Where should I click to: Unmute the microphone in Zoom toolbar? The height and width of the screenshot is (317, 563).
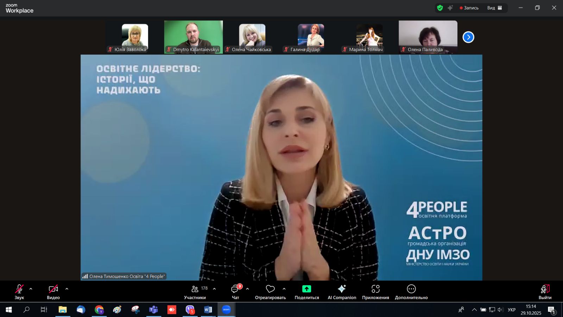click(19, 289)
